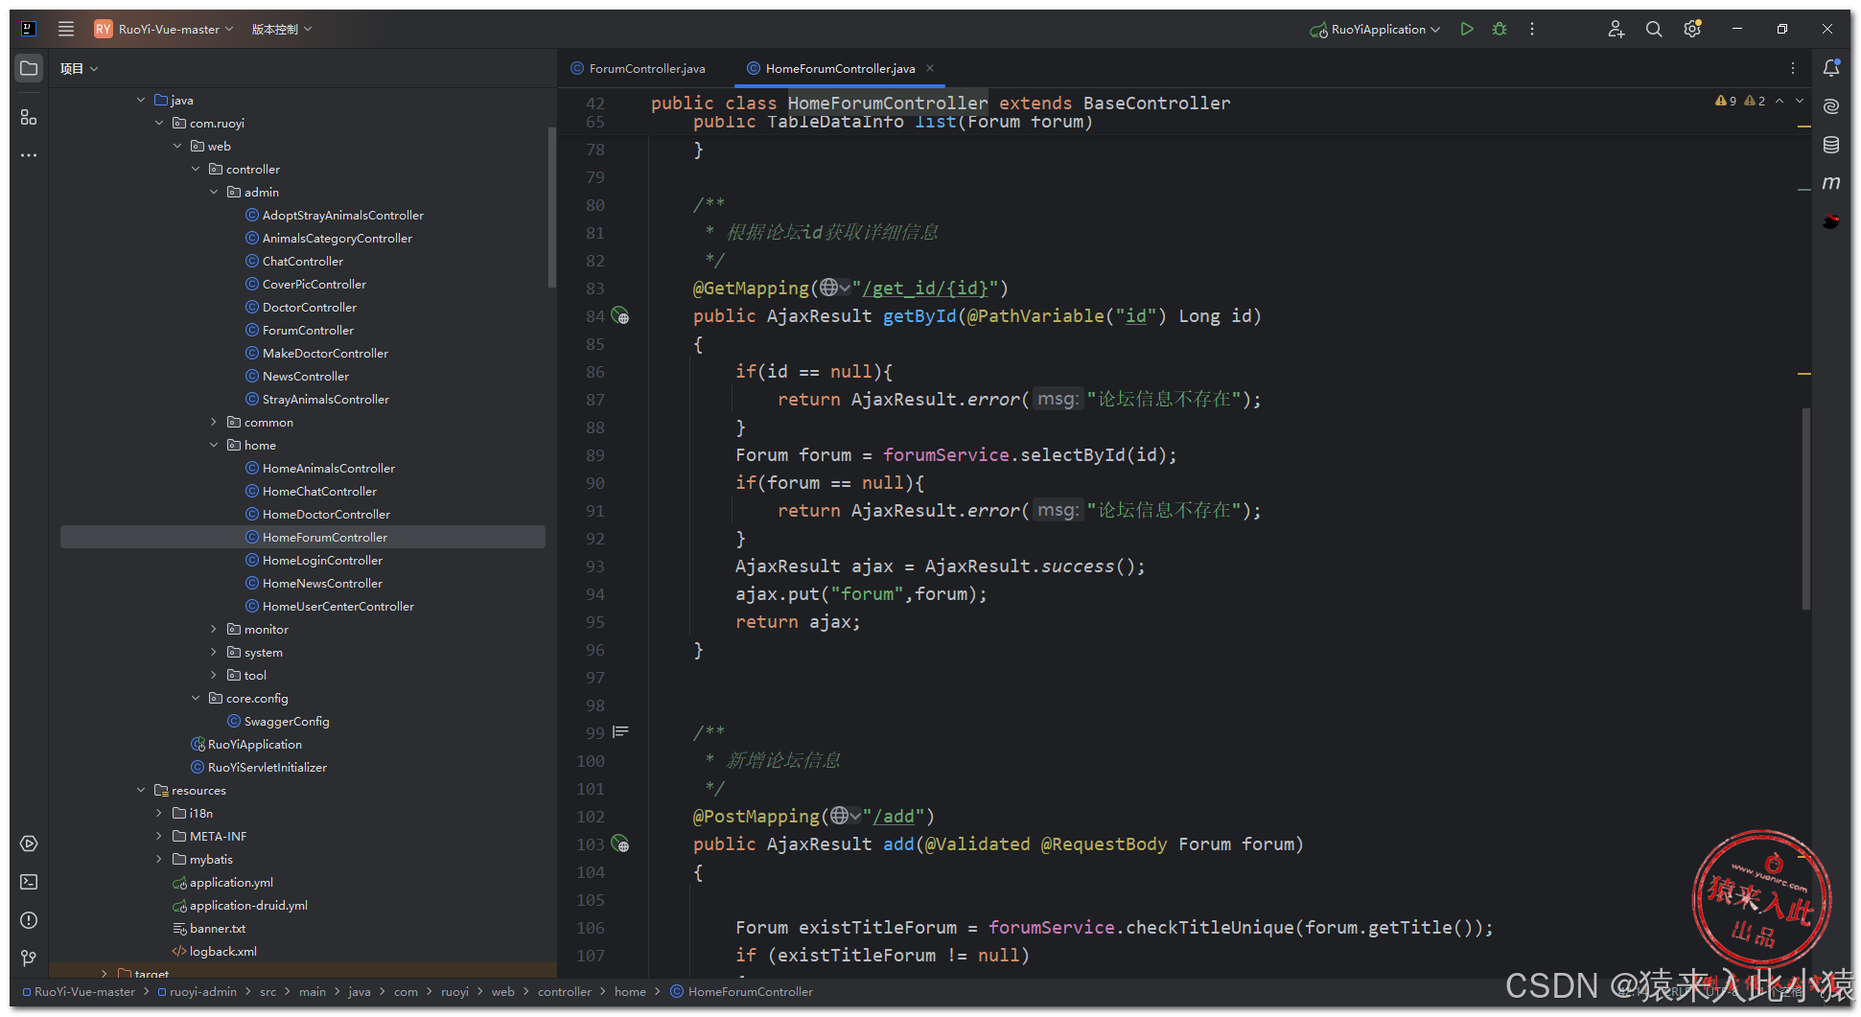Open the red bird plugin tool window
This screenshot has width=1861, height=1017.
1831,221
